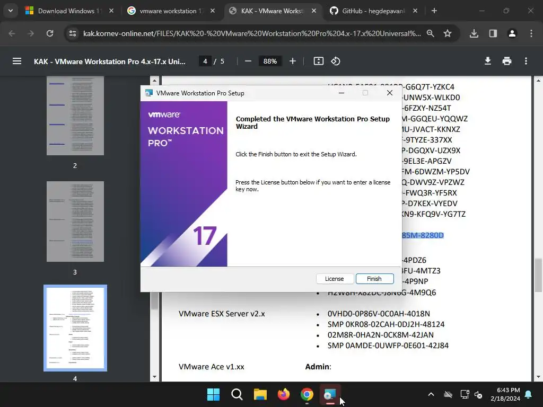Click the PDF page number field
This screenshot has width=543, height=407.
pos(205,61)
